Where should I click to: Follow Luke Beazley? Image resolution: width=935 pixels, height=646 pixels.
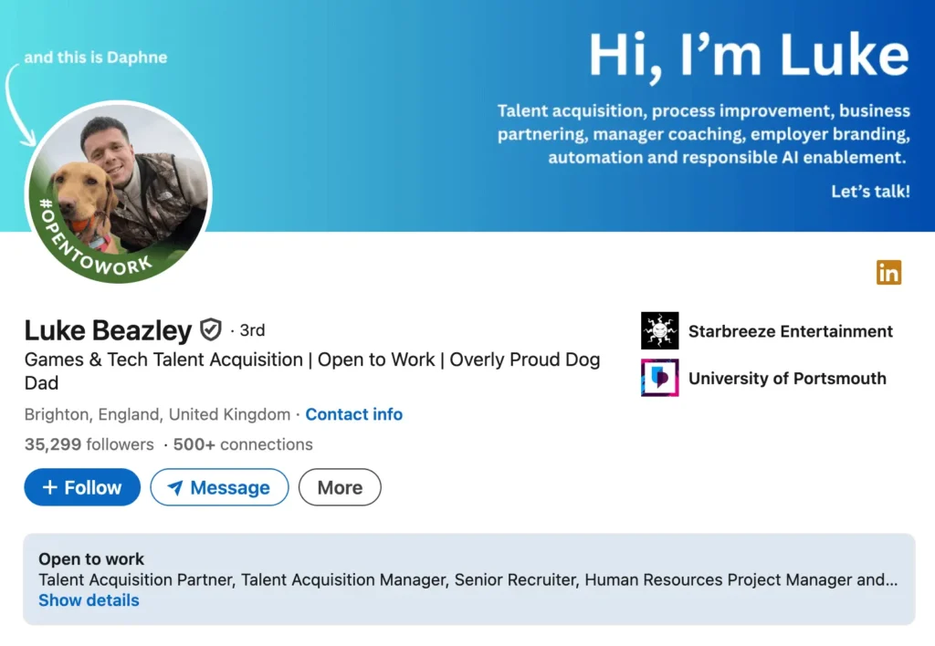tap(82, 487)
